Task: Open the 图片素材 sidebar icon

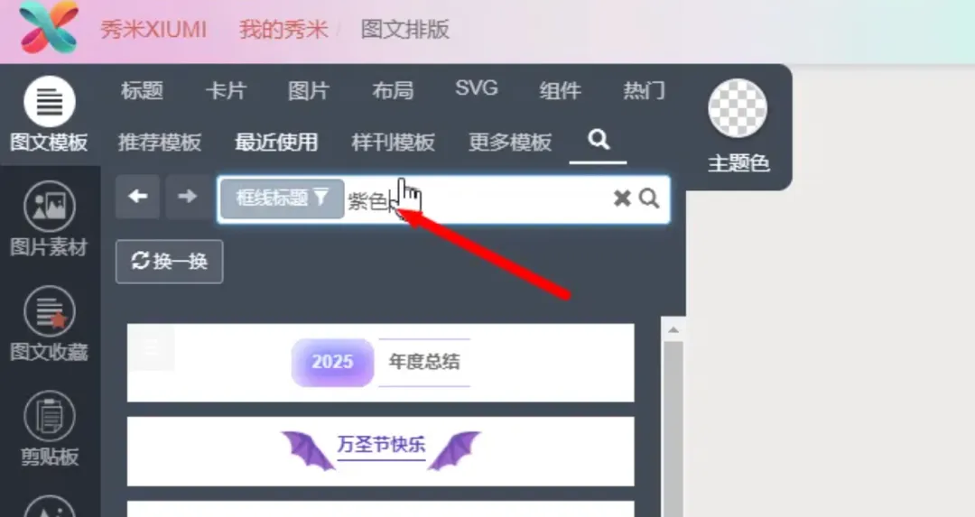Action: click(49, 207)
